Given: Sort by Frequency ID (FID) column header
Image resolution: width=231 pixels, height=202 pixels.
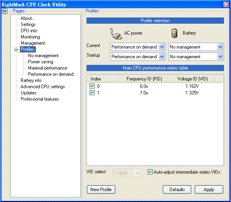Looking at the screenshot, I should pyautogui.click(x=143, y=79).
